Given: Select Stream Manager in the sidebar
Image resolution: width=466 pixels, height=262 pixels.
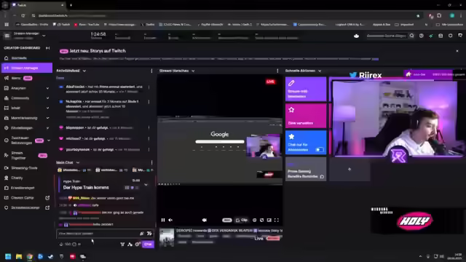Looking at the screenshot, I should (27, 68).
